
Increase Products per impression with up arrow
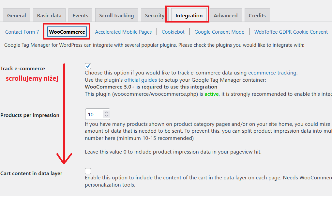[x=106, y=112]
